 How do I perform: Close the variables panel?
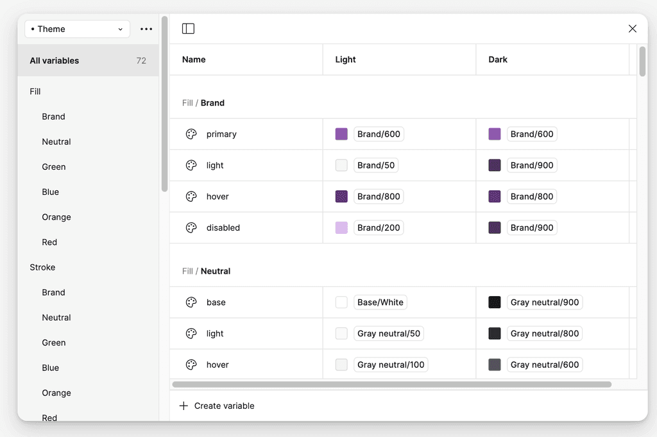(x=632, y=29)
